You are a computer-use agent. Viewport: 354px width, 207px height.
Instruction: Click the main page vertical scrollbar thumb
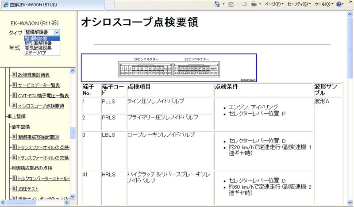(350, 48)
